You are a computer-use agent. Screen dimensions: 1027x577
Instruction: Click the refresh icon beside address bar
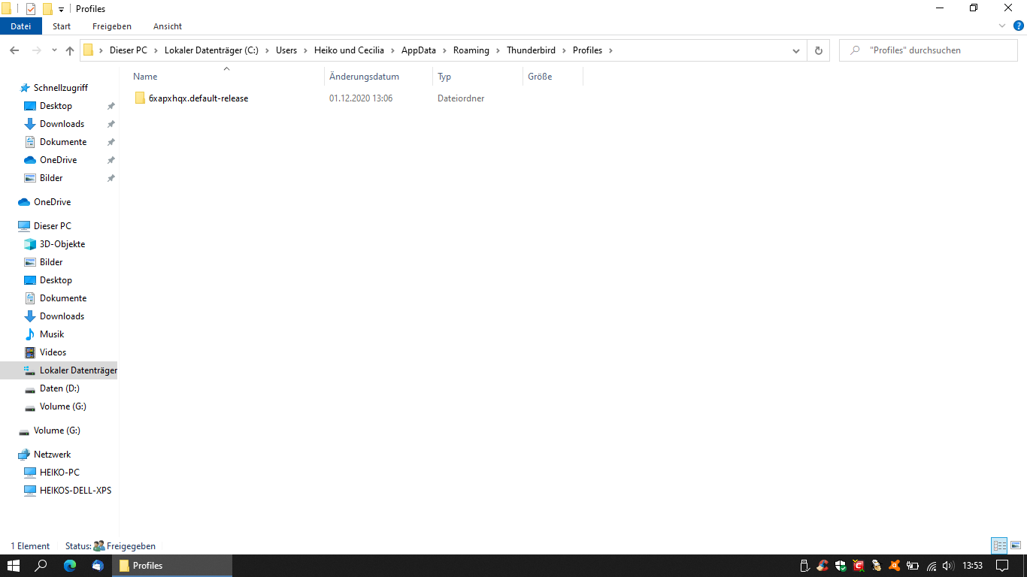pyautogui.click(x=818, y=50)
